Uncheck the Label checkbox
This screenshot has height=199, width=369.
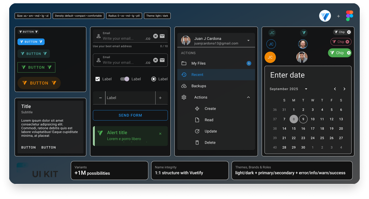(98, 79)
